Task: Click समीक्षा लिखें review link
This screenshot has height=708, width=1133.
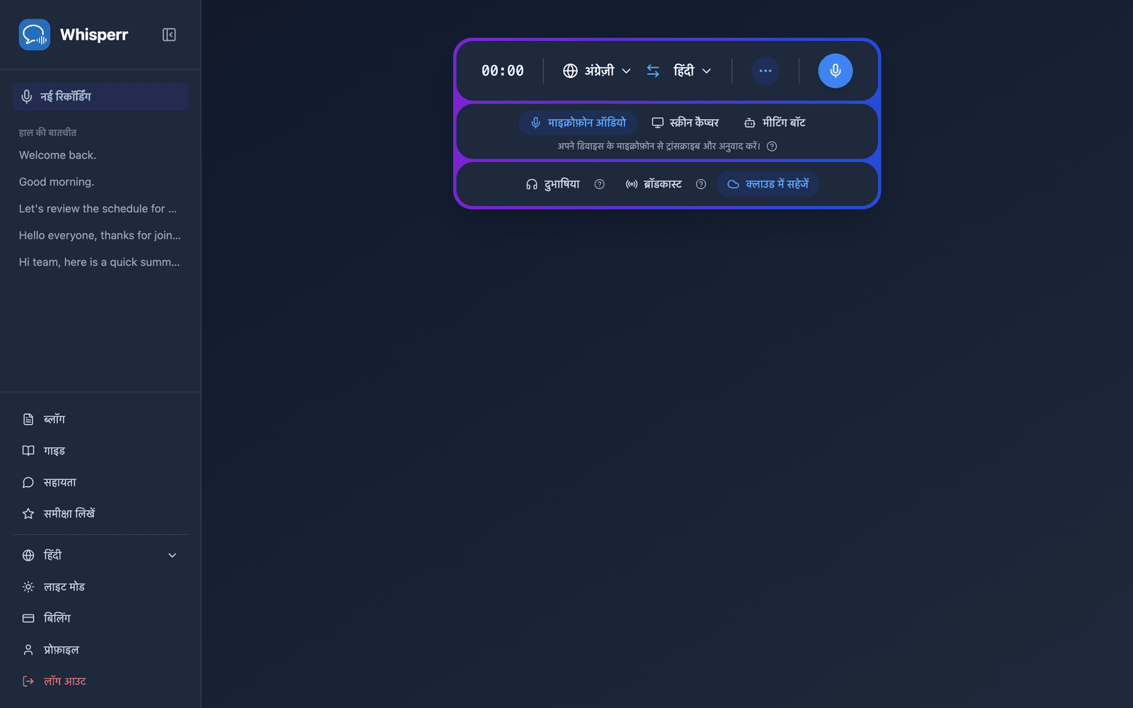Action: [x=100, y=513]
